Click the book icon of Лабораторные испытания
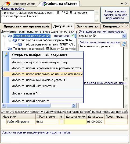 (20, 44)
